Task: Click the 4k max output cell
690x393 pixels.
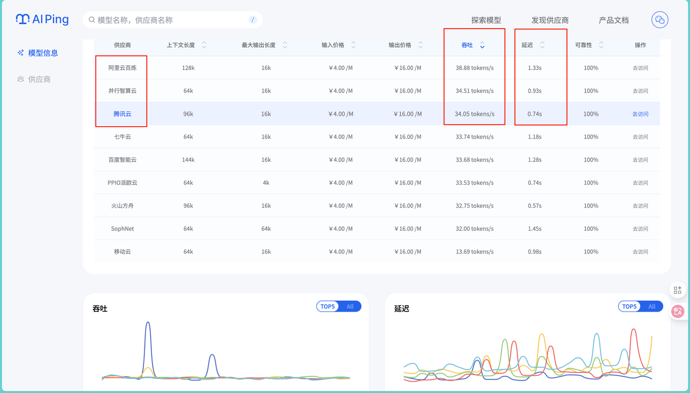Action: 266,183
